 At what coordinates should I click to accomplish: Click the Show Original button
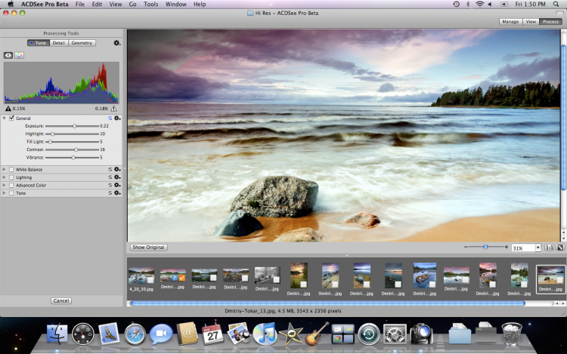tap(148, 248)
